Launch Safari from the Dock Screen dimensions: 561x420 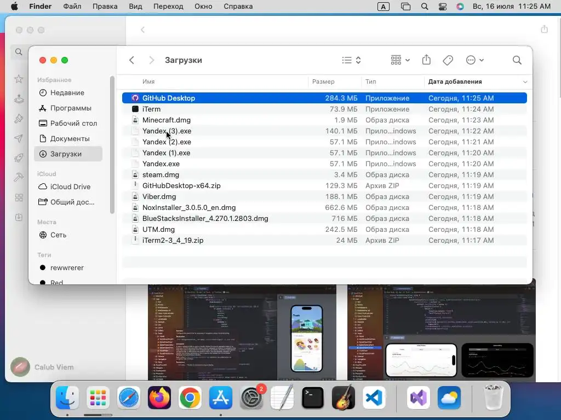pos(129,398)
